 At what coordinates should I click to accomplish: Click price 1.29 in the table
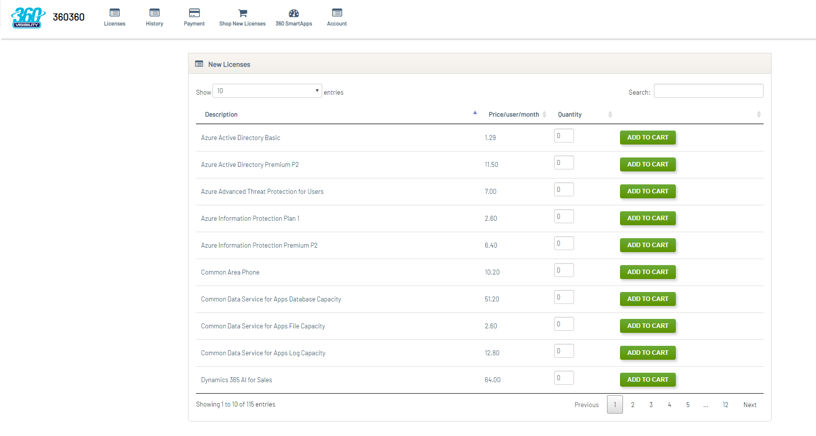click(x=490, y=138)
